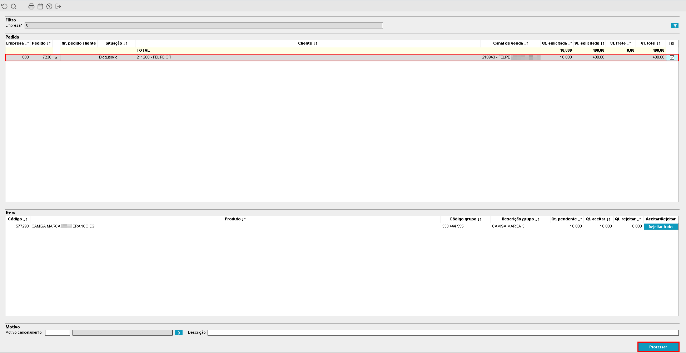Click the printer icon in toolbar

coord(31,6)
